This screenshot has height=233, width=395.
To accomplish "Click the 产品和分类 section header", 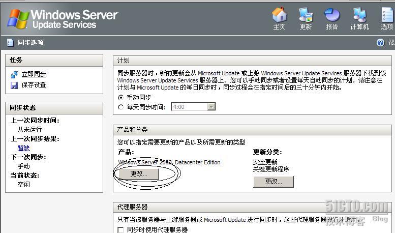I will (x=252, y=130).
